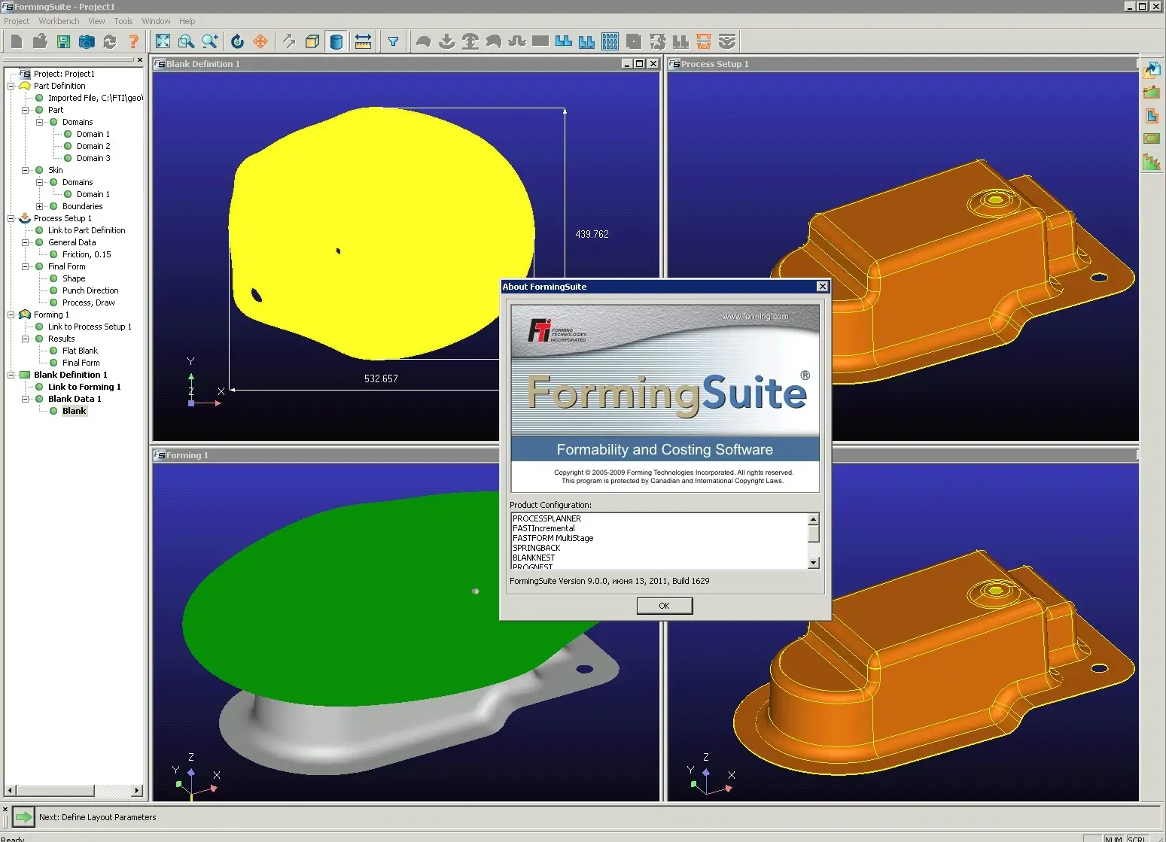Click the tree panel horizontal scrollbar thumb
This screenshot has width=1166, height=842.
click(x=55, y=791)
